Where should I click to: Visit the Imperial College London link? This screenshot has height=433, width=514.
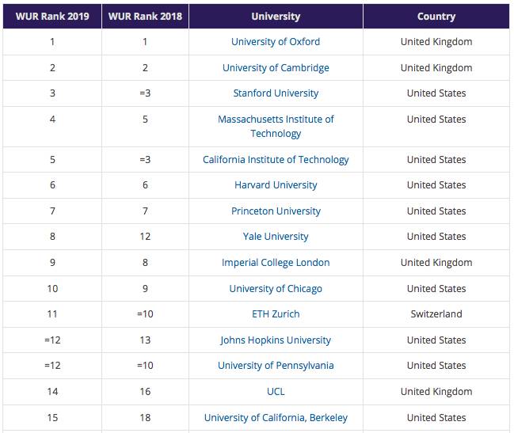click(276, 263)
